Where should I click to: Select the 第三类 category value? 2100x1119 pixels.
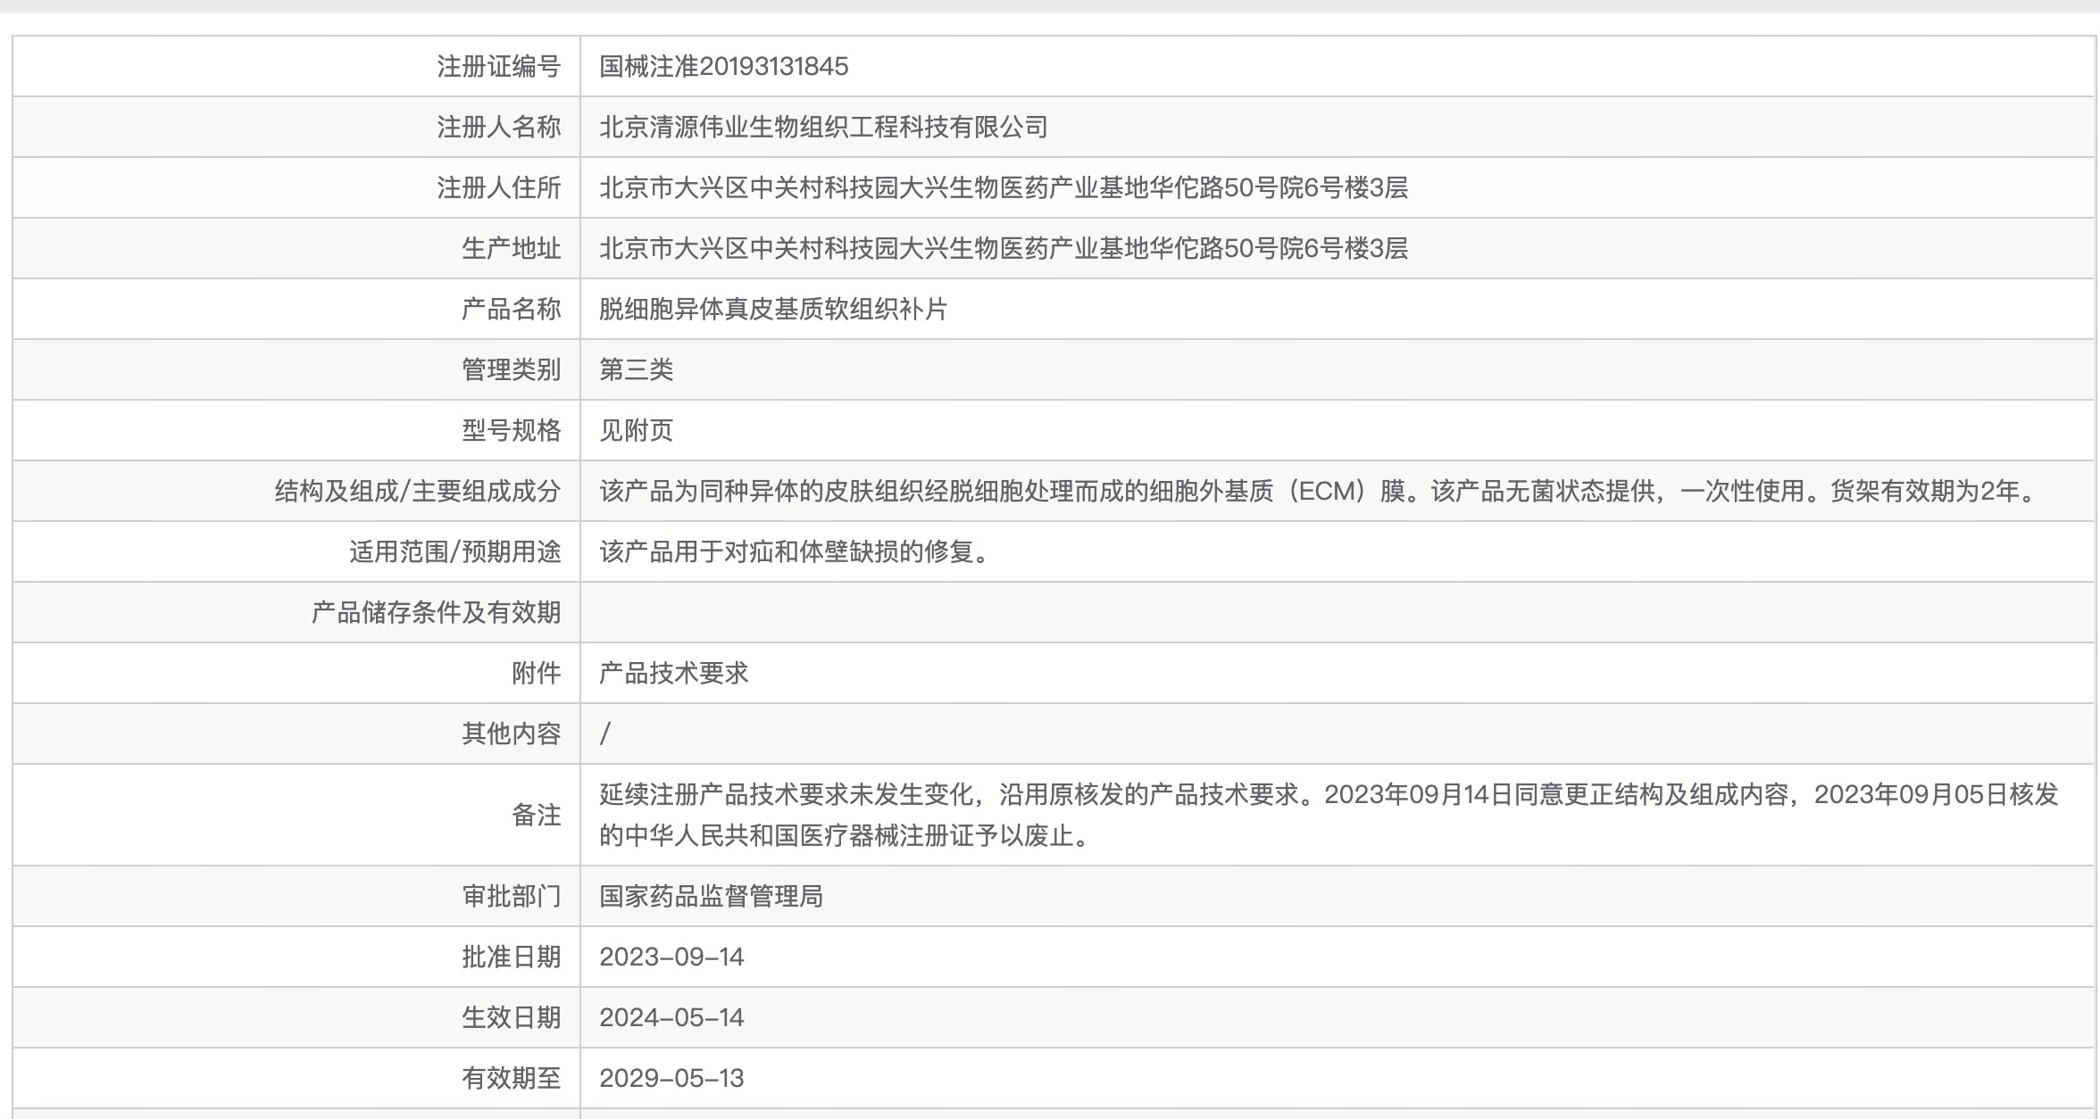(x=637, y=370)
